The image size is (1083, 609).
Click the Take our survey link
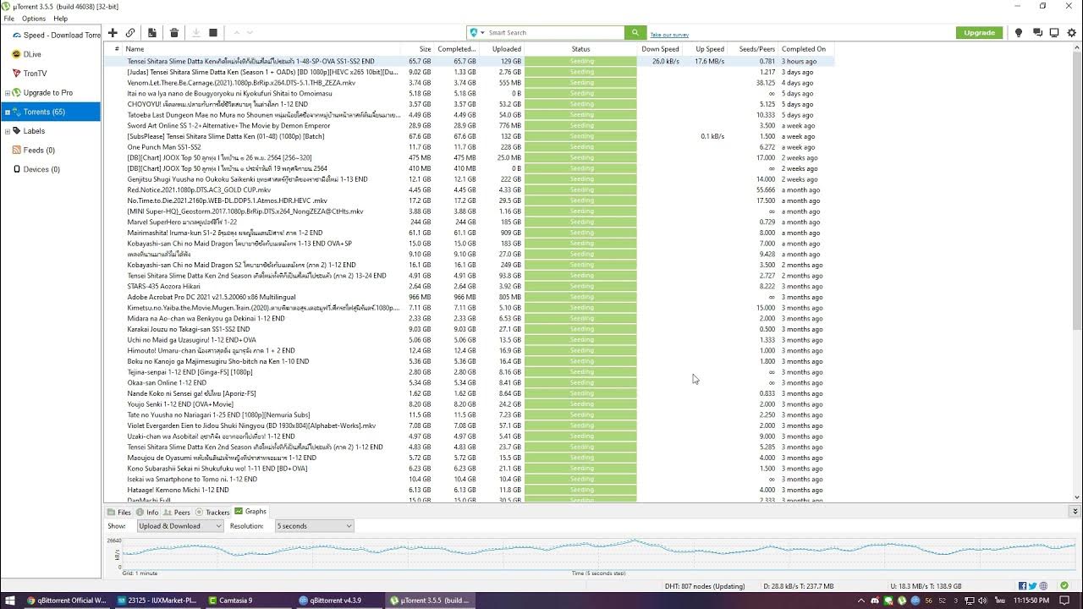[669, 35]
